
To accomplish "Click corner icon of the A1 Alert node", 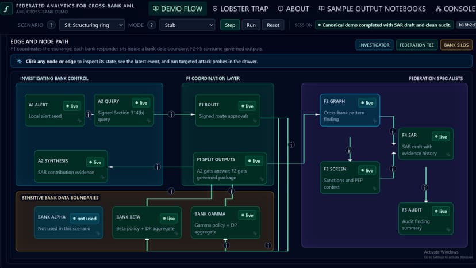I will coord(79,121).
